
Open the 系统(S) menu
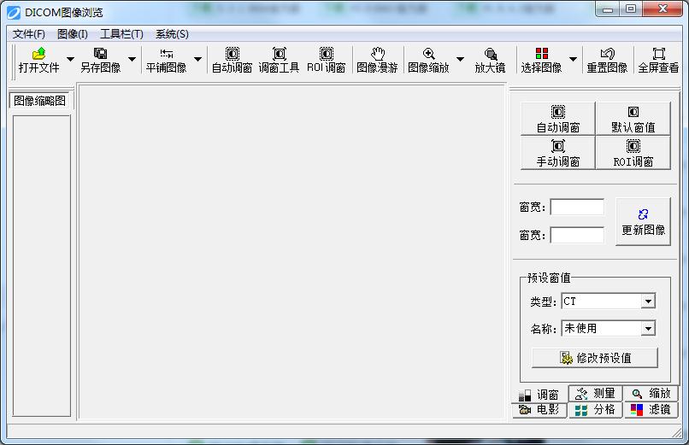(172, 34)
